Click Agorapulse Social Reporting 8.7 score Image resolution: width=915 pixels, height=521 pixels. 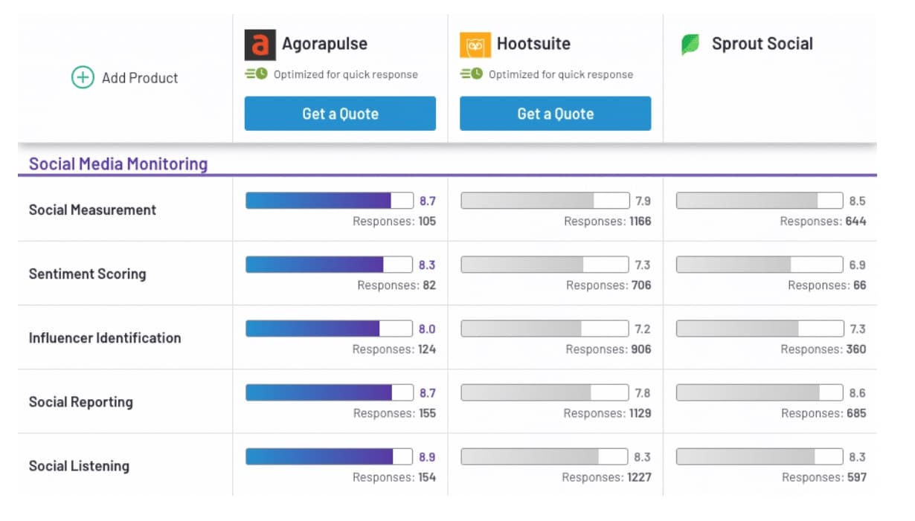tap(427, 392)
